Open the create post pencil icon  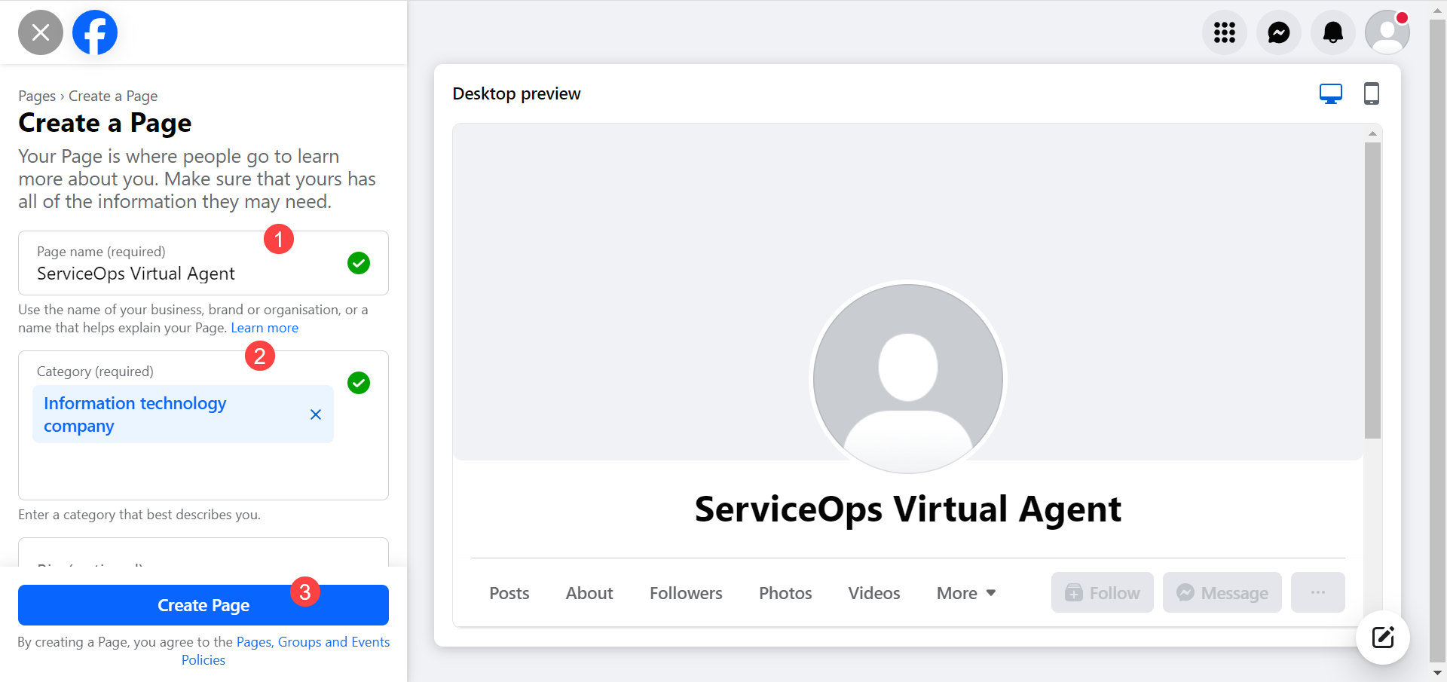[x=1383, y=638]
